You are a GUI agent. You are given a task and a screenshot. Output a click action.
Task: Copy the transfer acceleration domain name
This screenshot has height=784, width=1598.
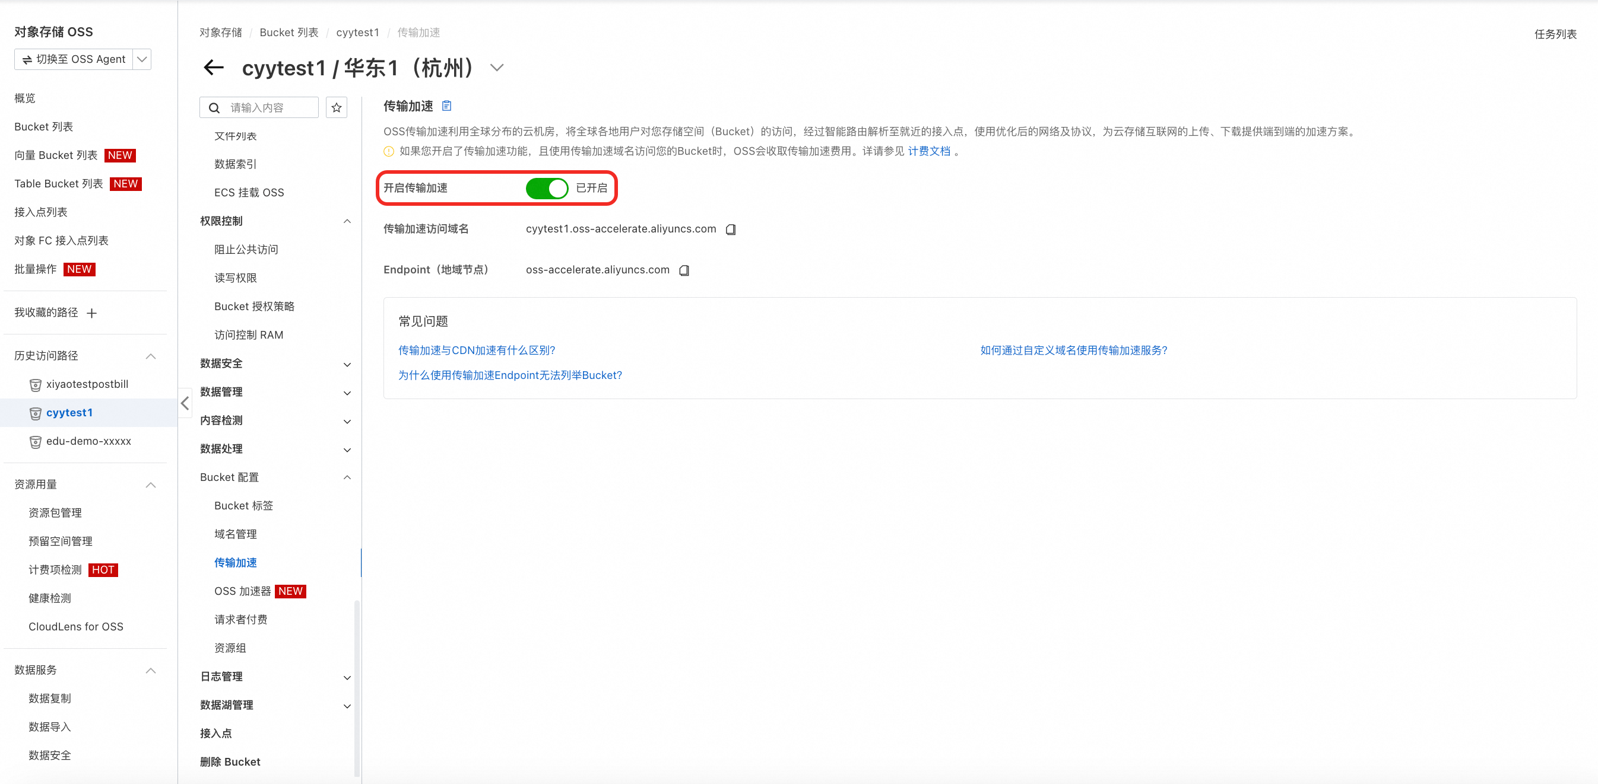point(730,230)
